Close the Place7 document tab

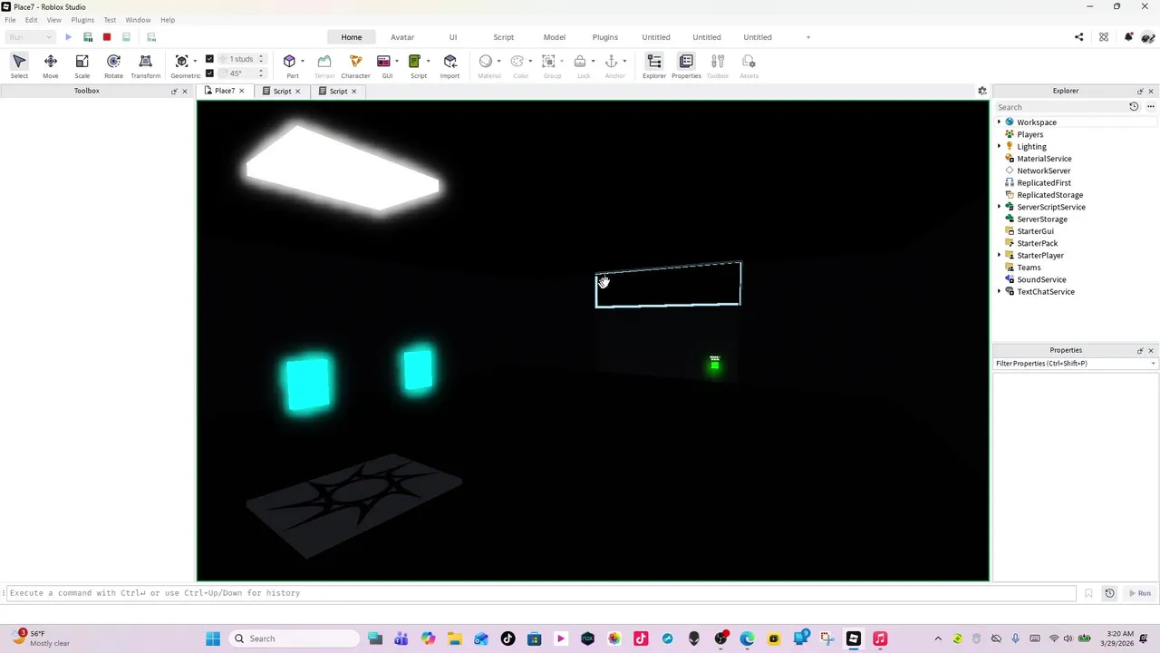pyautogui.click(x=242, y=91)
